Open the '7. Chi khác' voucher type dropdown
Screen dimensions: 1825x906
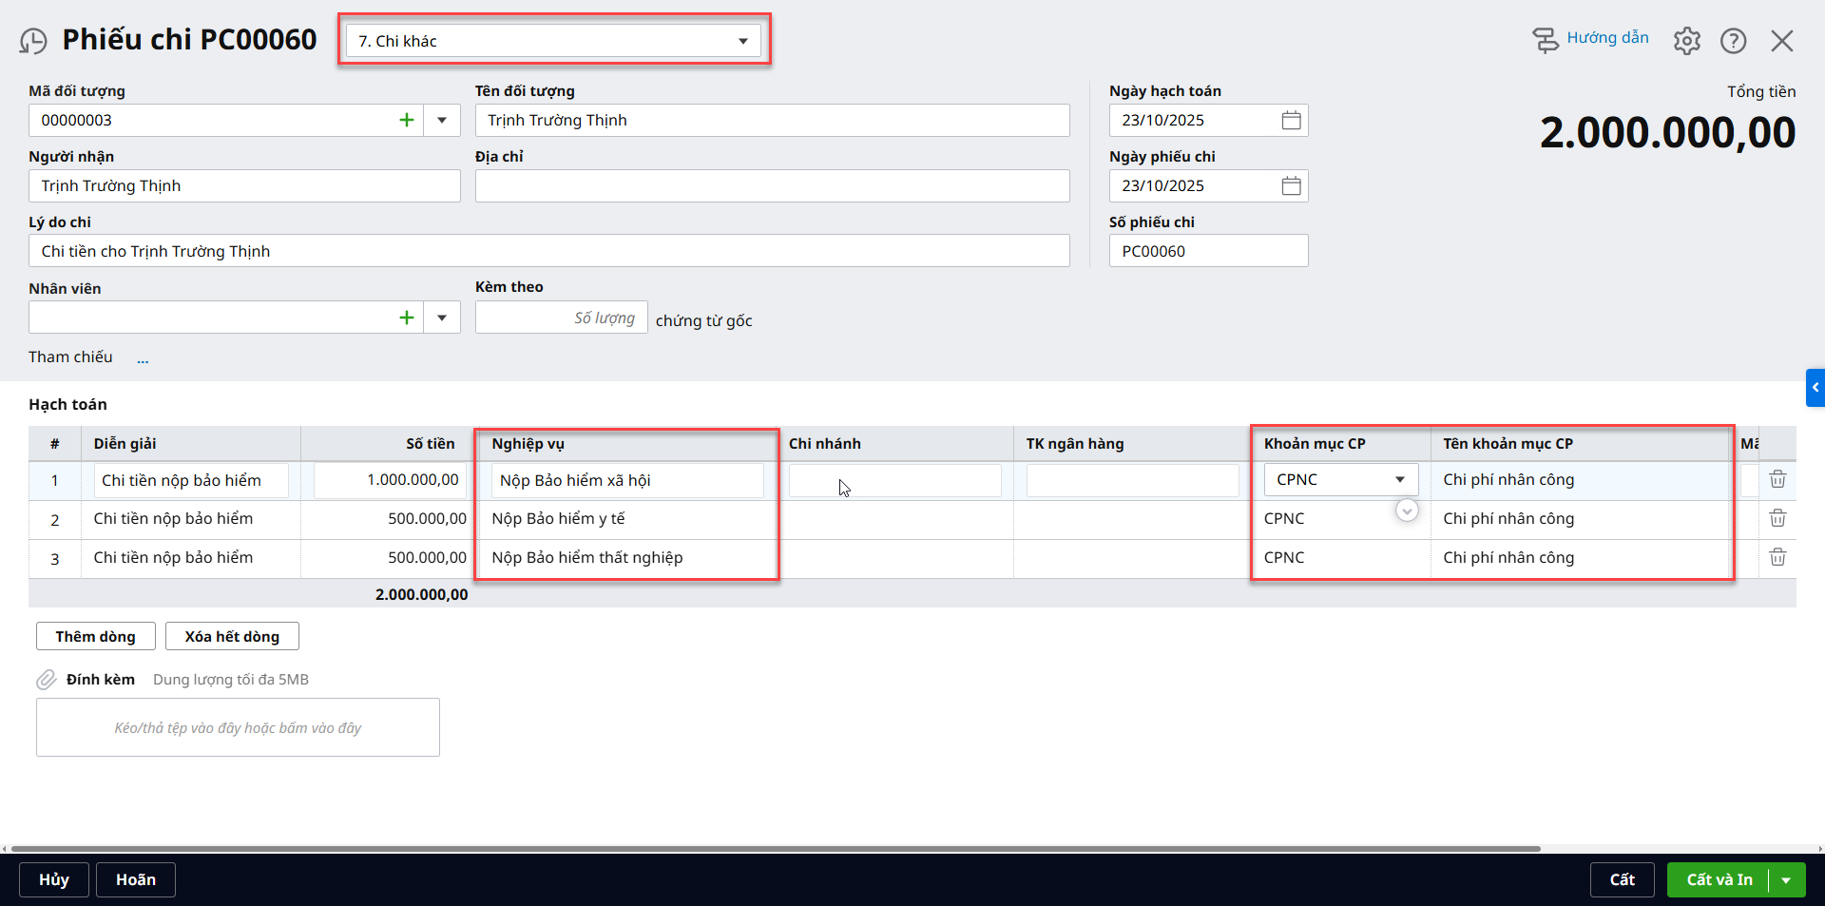(553, 41)
